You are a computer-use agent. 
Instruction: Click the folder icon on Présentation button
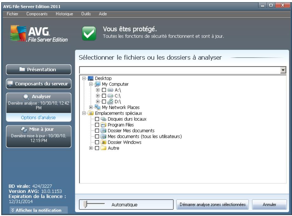pos(22,69)
